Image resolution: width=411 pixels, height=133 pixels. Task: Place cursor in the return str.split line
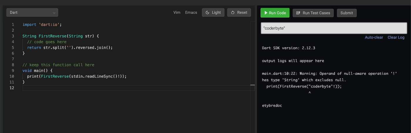tap(70, 47)
